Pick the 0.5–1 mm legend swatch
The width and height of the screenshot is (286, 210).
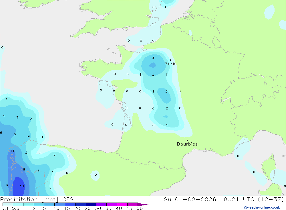18,204
